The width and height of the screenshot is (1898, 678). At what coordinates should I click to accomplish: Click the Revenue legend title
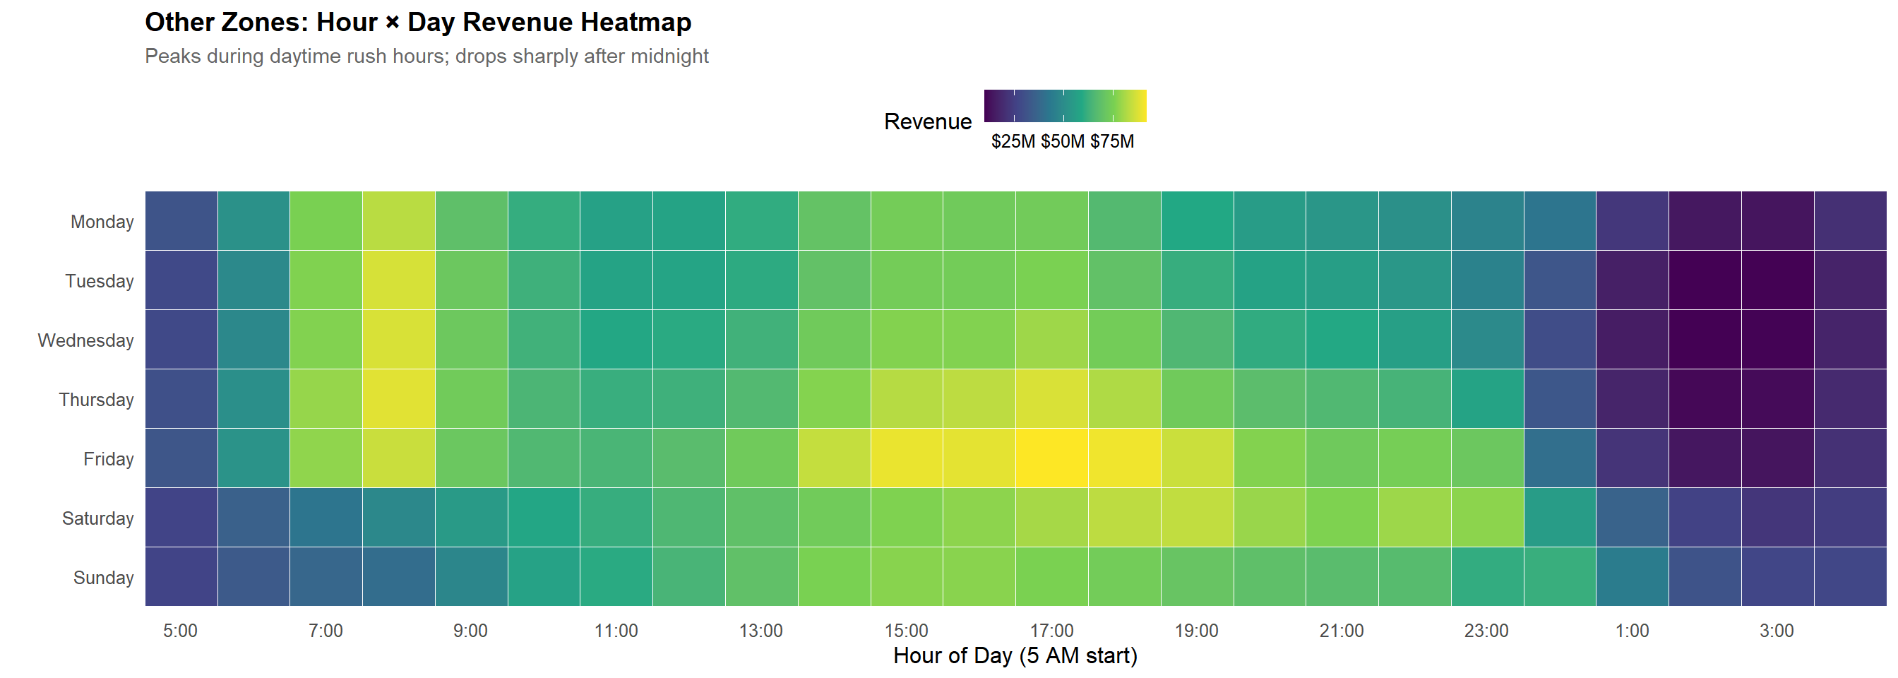coord(928,121)
